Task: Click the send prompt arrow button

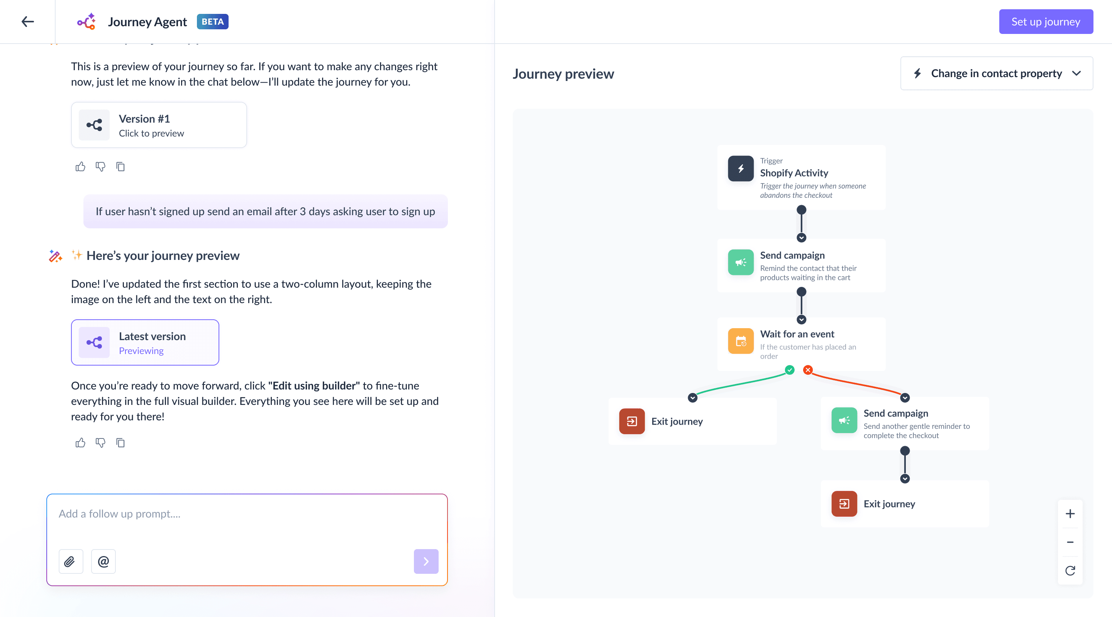Action: coord(425,561)
